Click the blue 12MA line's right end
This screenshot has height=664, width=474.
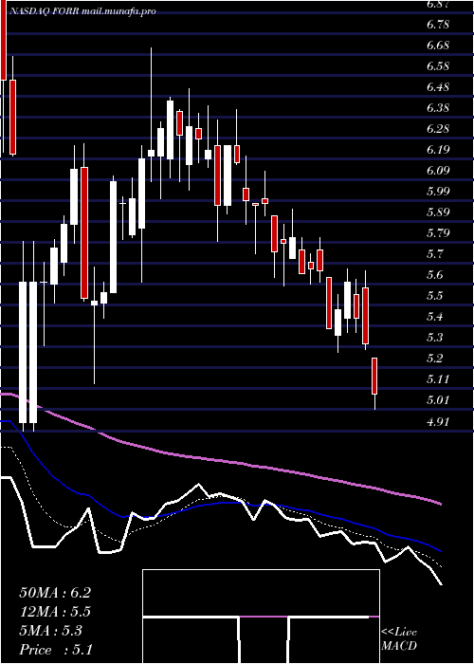point(440,551)
